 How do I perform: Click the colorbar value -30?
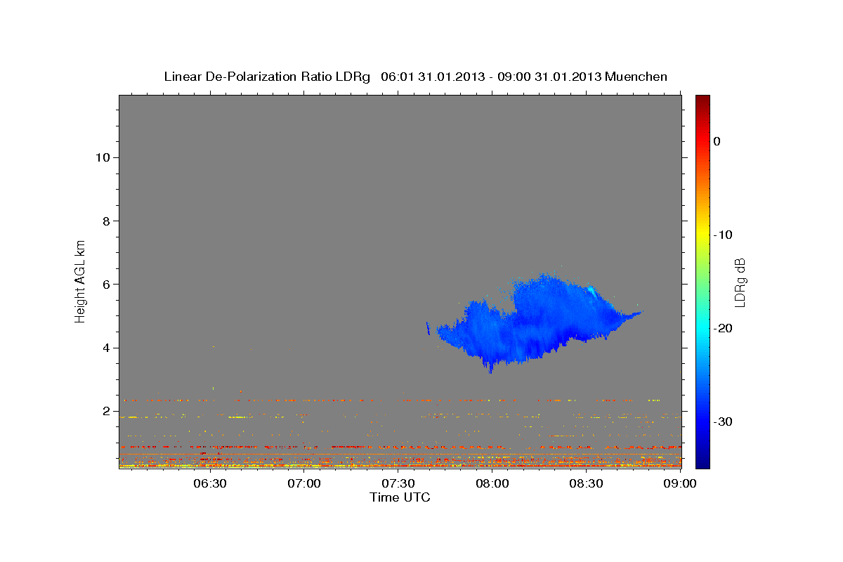pos(722,421)
